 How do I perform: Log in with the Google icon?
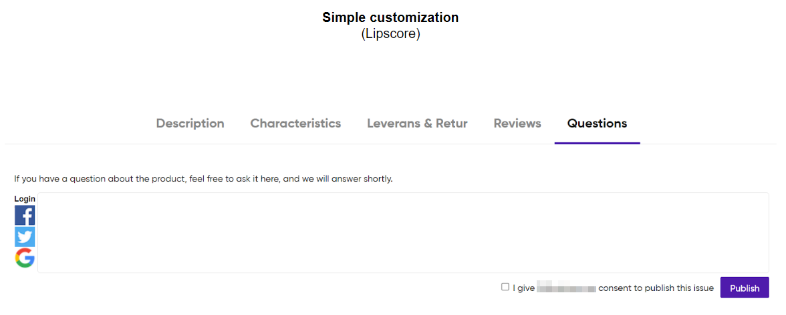[x=25, y=258]
